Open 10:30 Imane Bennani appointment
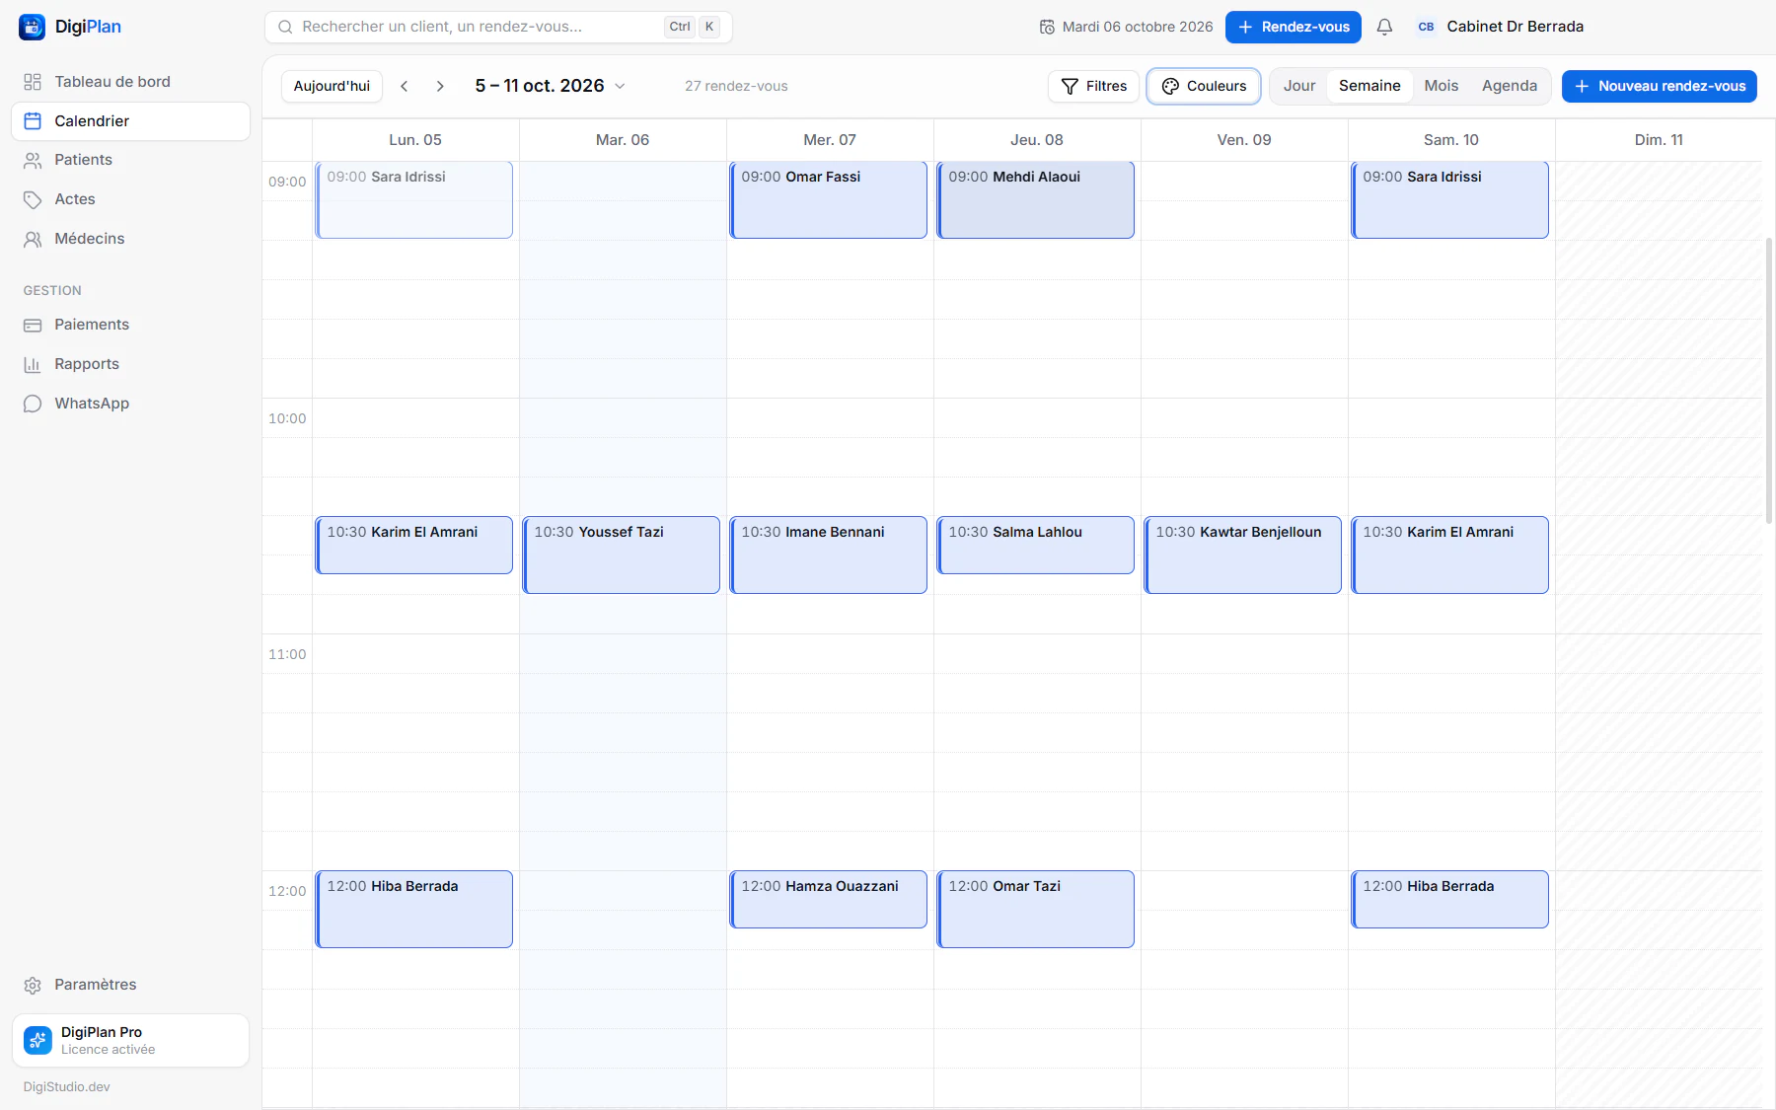 829,555
